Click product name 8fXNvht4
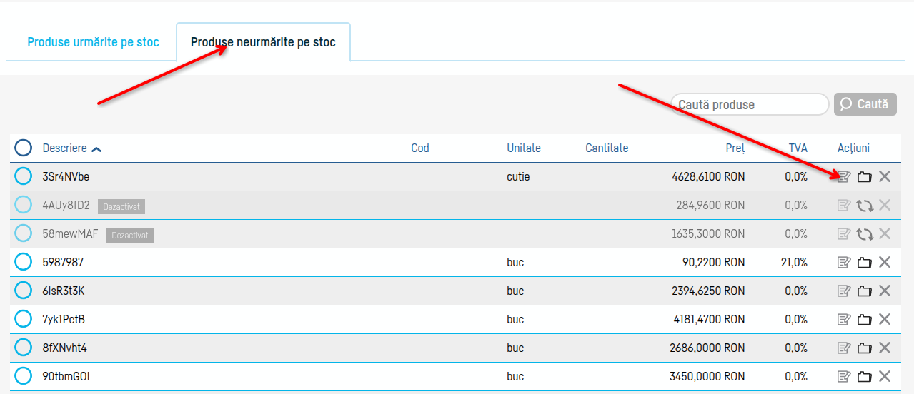The height and width of the screenshot is (394, 914). (x=65, y=348)
